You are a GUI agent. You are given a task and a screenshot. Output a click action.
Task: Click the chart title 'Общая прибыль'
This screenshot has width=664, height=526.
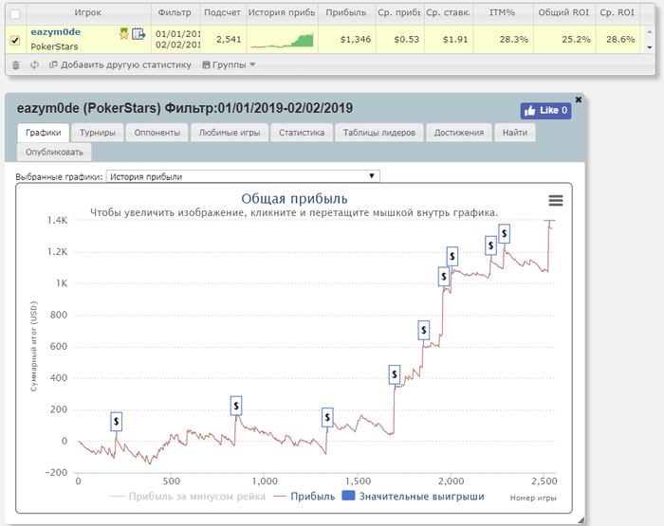[x=294, y=198]
